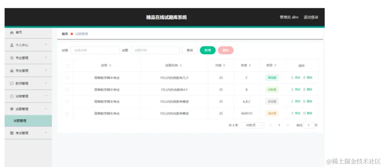Click the title 精品在线试题库系统
Screen dimensions: 383x167
tap(166, 17)
